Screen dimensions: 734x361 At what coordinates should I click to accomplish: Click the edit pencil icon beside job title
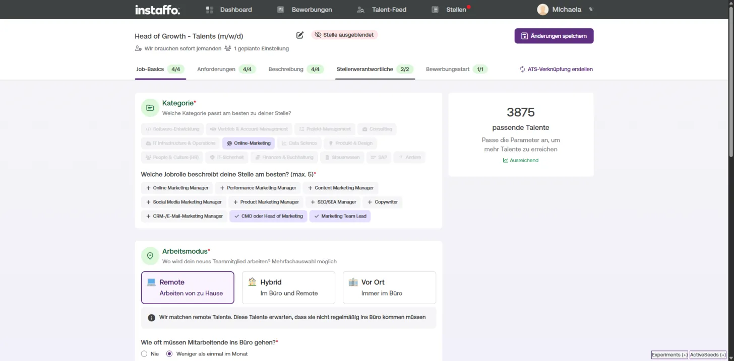pyautogui.click(x=300, y=35)
